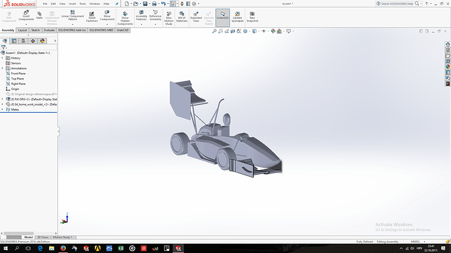Start a New Motion Study
The height and width of the screenshot is (253, 451).
tap(169, 18)
